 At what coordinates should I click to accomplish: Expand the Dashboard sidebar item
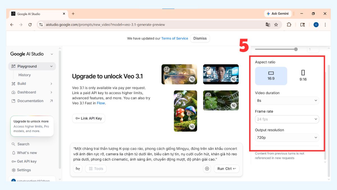pos(32,92)
